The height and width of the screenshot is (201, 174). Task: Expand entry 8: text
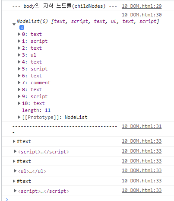pos(19,89)
